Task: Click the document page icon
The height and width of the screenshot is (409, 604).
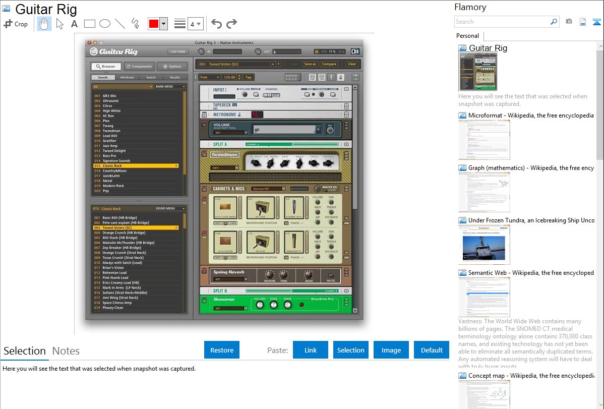Action: [x=583, y=22]
